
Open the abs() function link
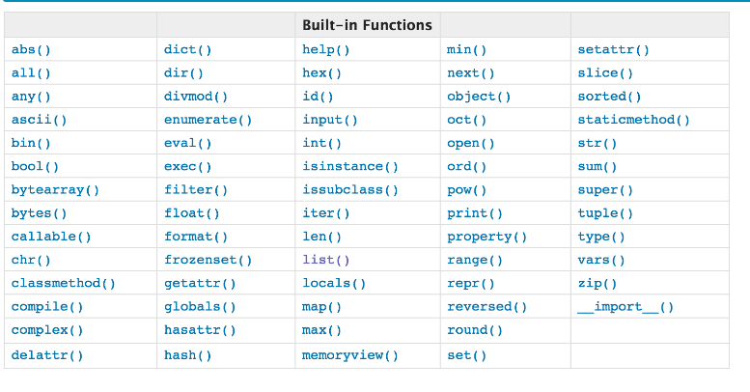tap(31, 49)
